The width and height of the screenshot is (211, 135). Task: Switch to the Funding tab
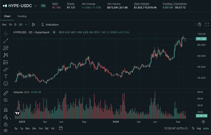pyautogui.click(x=22, y=16)
